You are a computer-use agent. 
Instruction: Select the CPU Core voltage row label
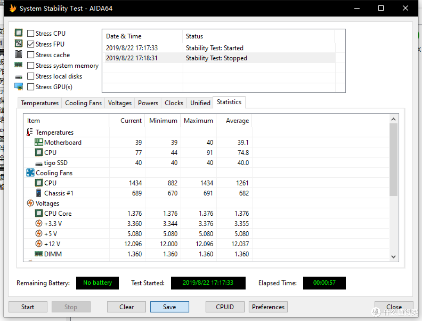[58, 213]
